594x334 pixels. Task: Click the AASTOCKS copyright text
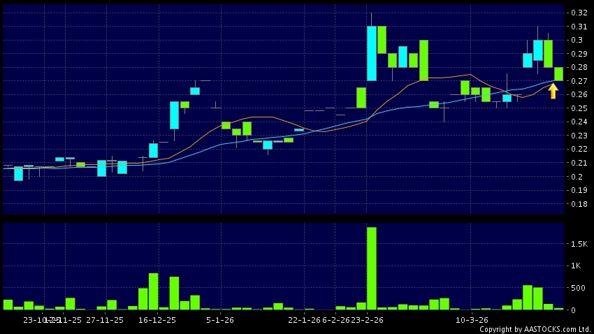[535, 329]
